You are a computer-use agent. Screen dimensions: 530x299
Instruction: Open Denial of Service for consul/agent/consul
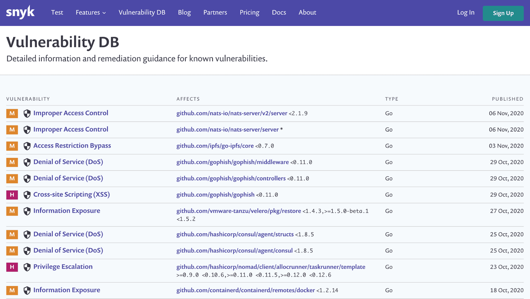pyautogui.click(x=68, y=250)
